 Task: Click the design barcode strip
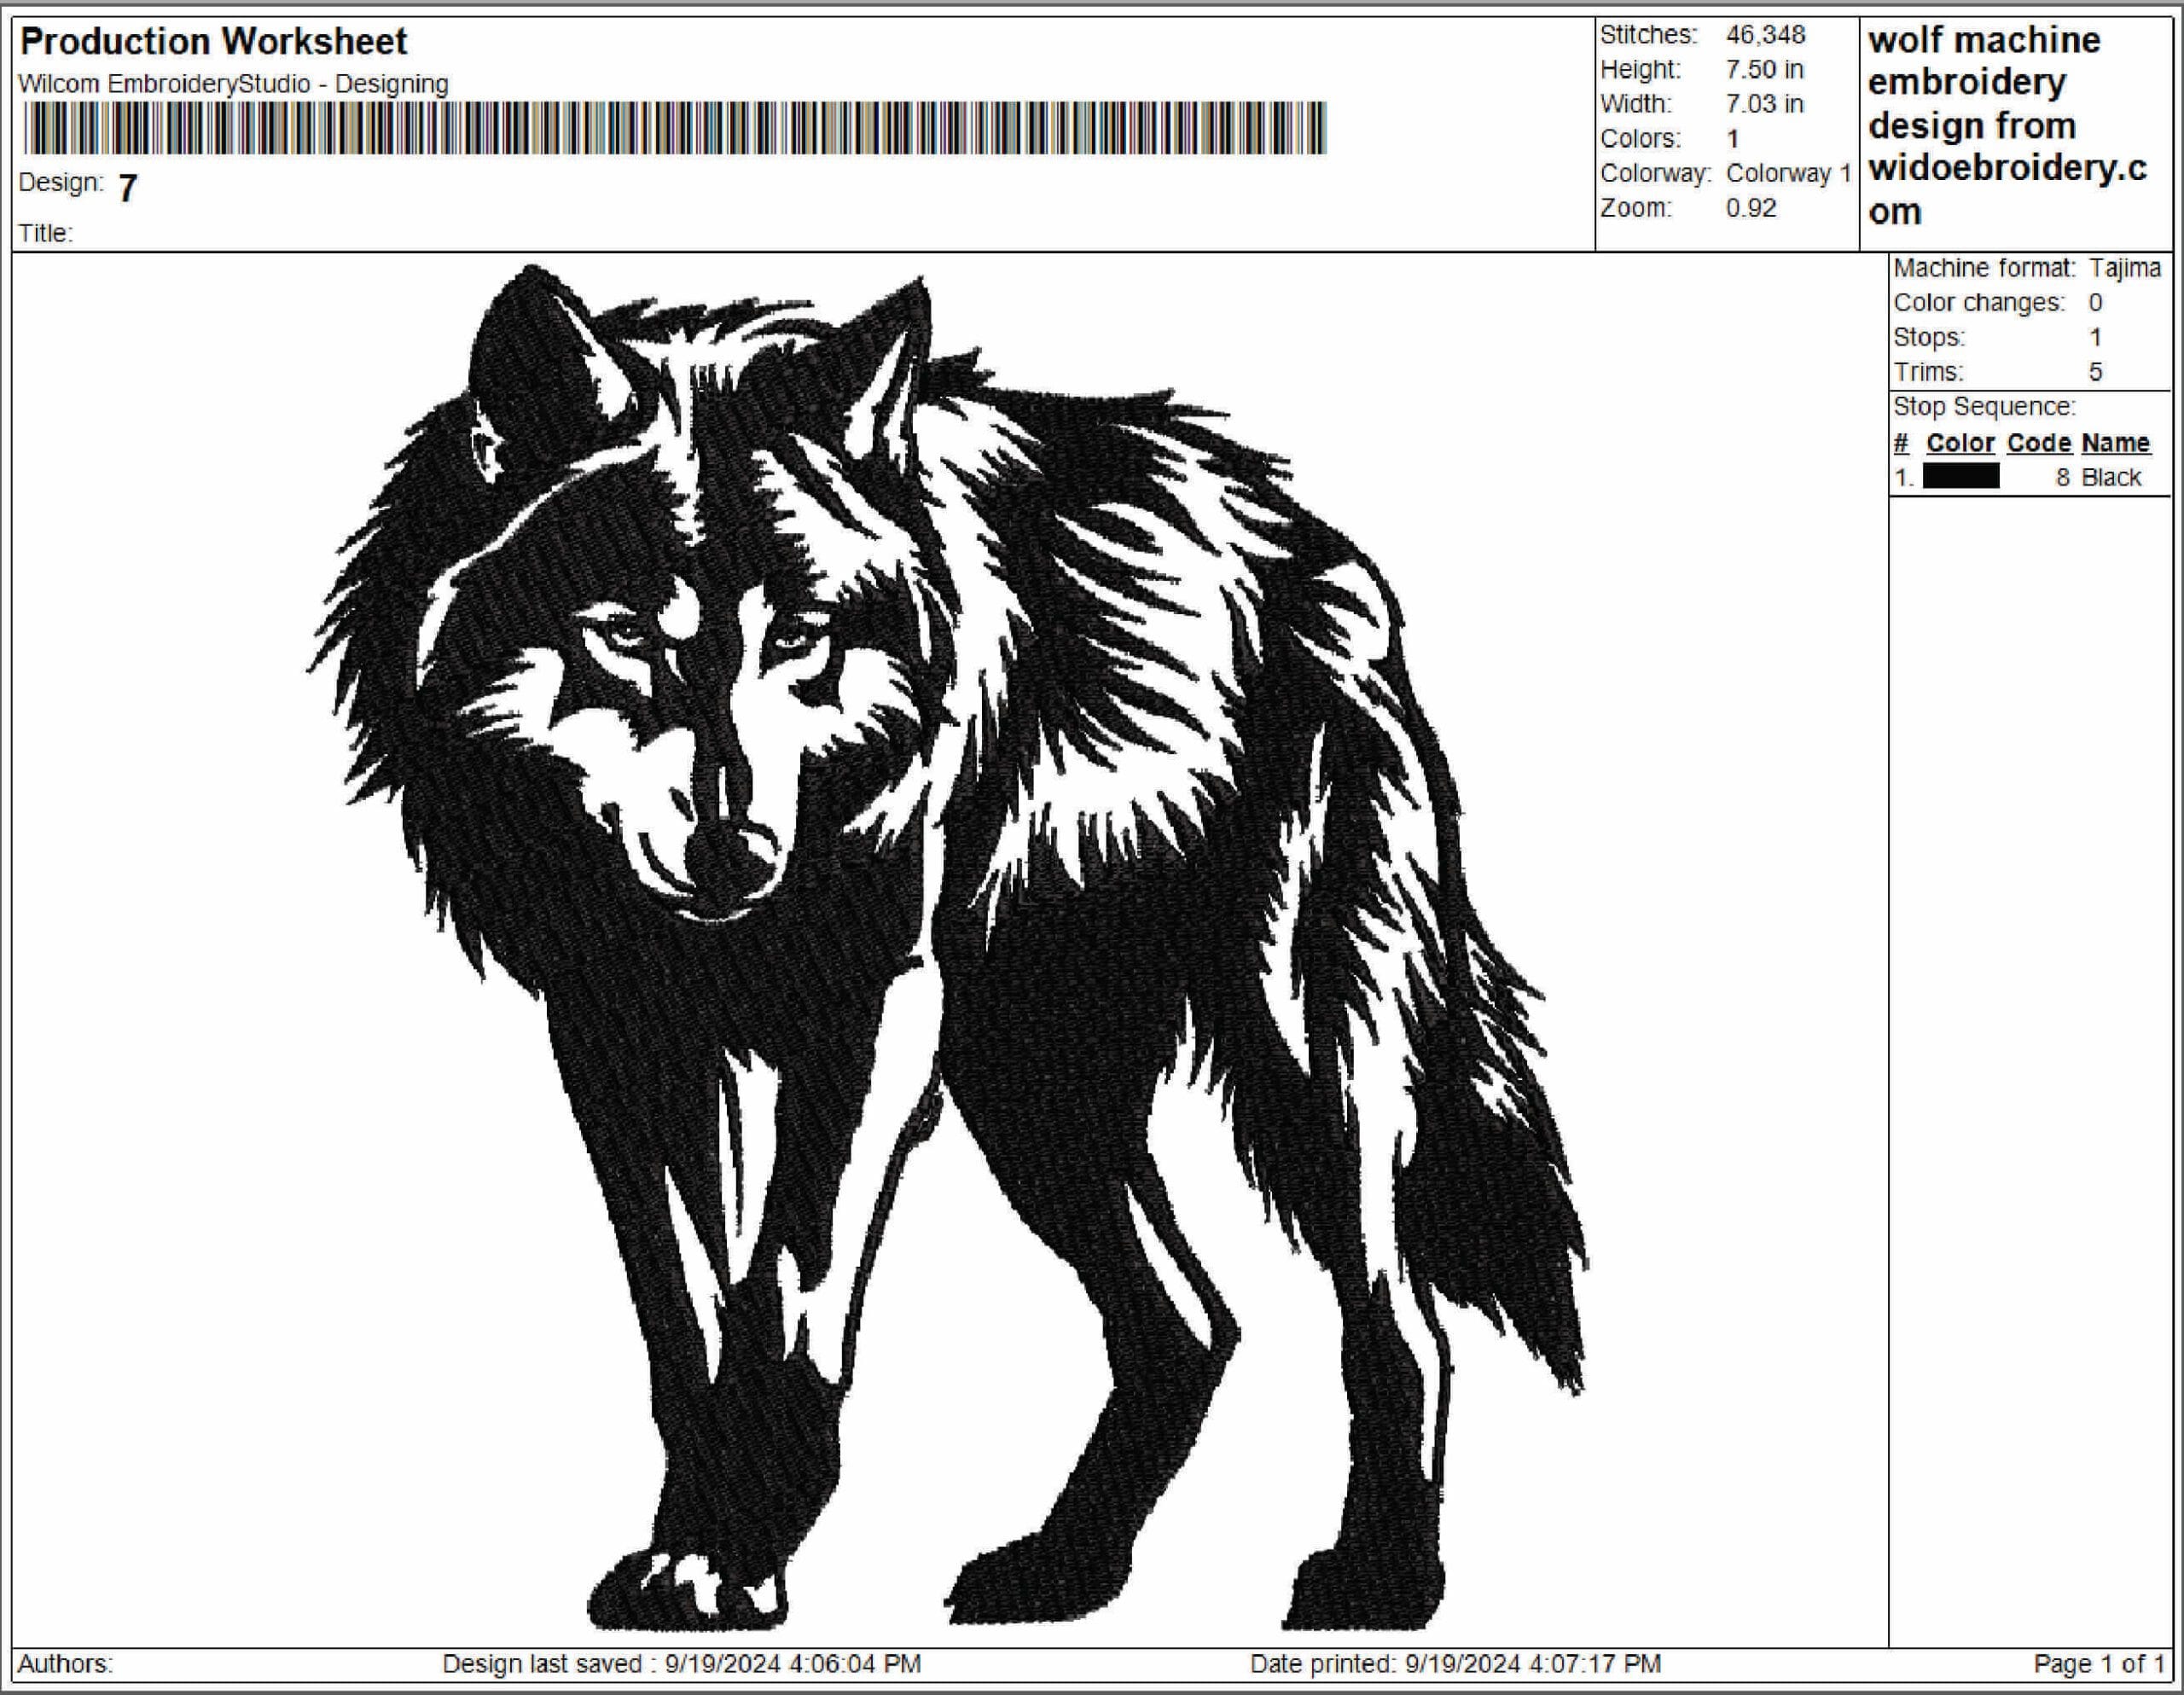pos(674,128)
